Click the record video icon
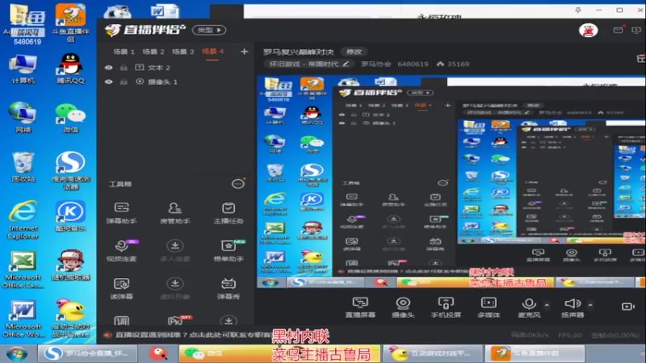This screenshot has height=363, width=646. pos(628,307)
